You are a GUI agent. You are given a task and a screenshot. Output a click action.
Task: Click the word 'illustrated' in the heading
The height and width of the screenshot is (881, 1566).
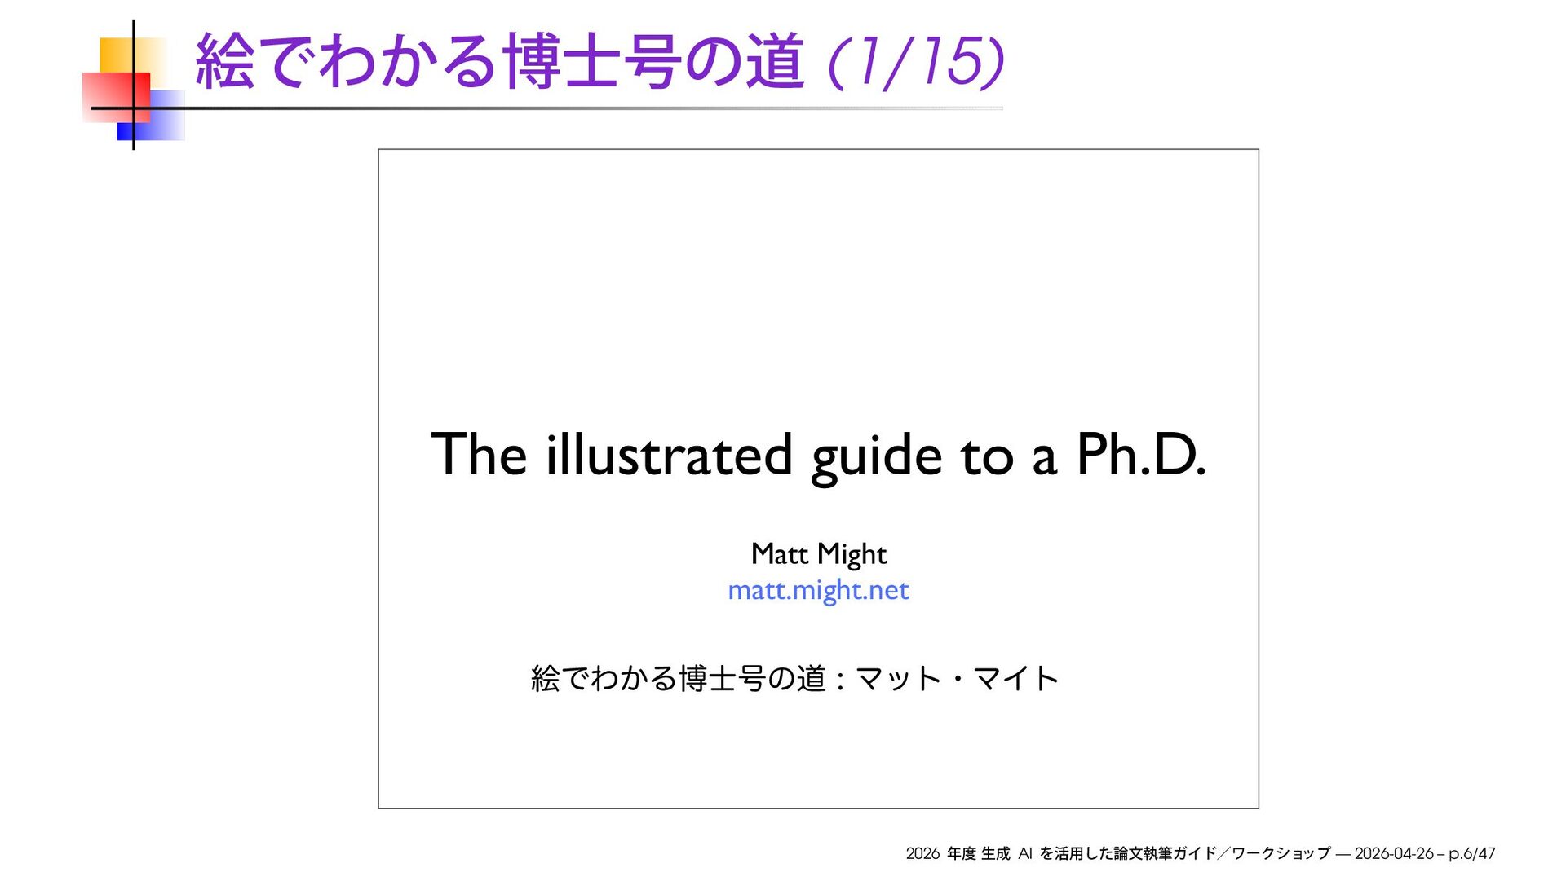point(669,455)
